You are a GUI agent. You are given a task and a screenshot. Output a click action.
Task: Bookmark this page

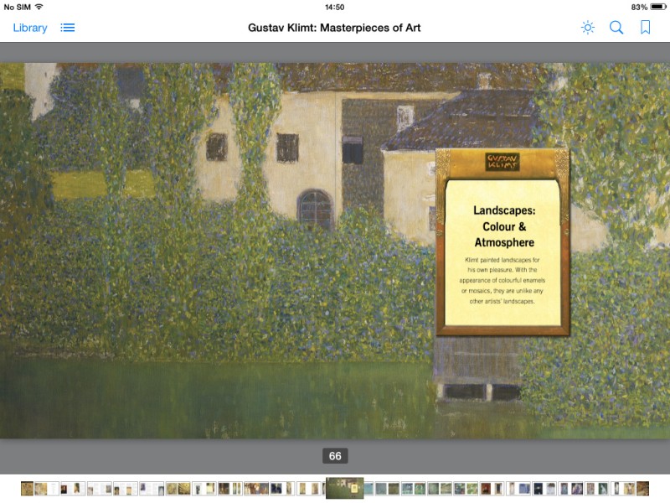point(645,28)
